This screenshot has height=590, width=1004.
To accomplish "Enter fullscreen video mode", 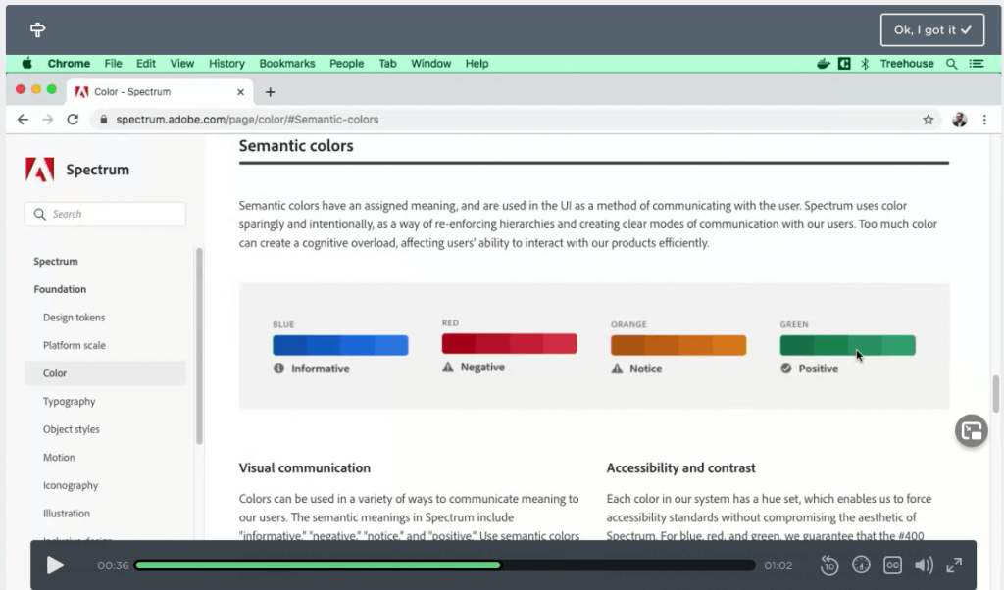I will point(954,565).
